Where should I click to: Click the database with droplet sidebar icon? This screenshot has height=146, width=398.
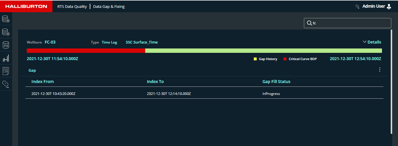[6, 45]
